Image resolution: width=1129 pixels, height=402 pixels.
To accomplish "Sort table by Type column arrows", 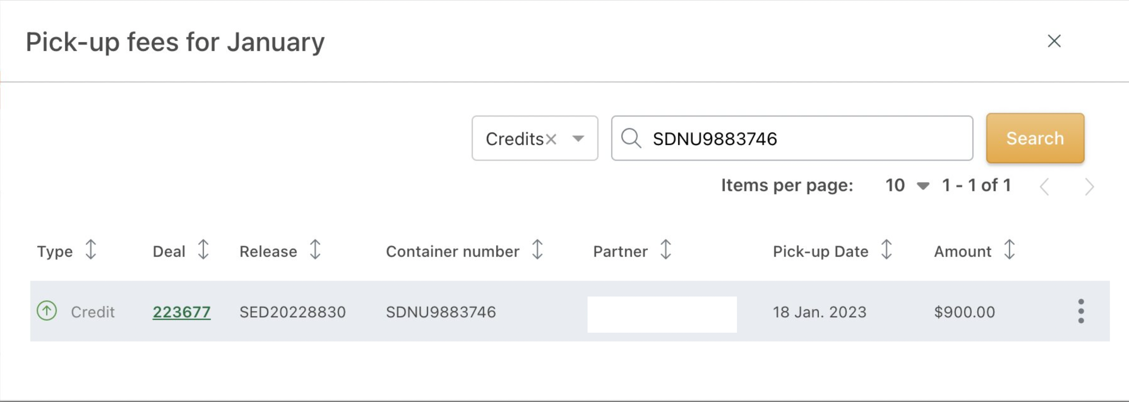I will coord(91,249).
